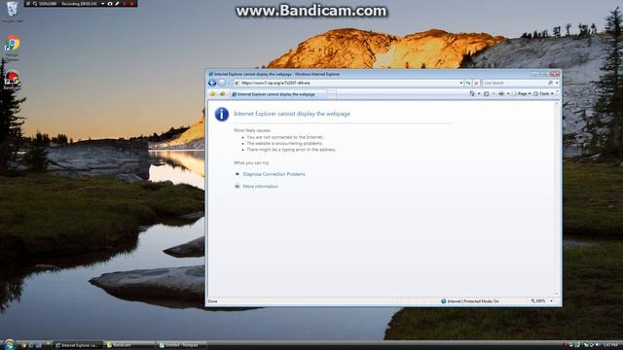Click inside the address bar URL field

coord(348,83)
